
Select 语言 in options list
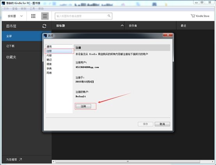[x=59, y=64]
